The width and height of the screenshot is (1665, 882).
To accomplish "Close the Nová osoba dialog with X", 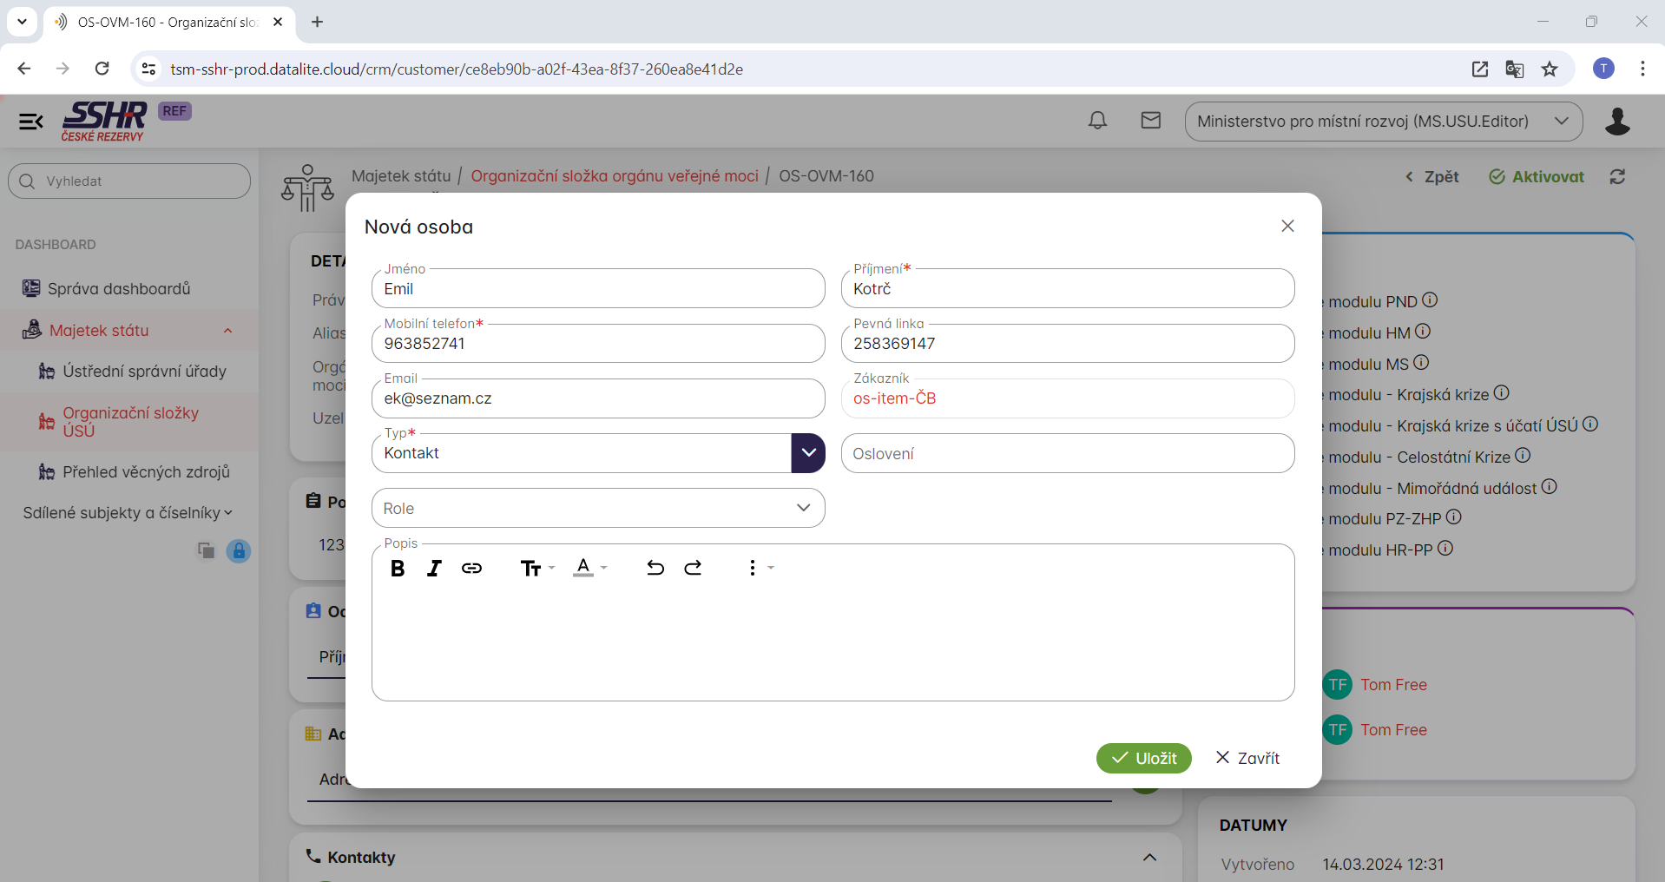I will [x=1287, y=226].
